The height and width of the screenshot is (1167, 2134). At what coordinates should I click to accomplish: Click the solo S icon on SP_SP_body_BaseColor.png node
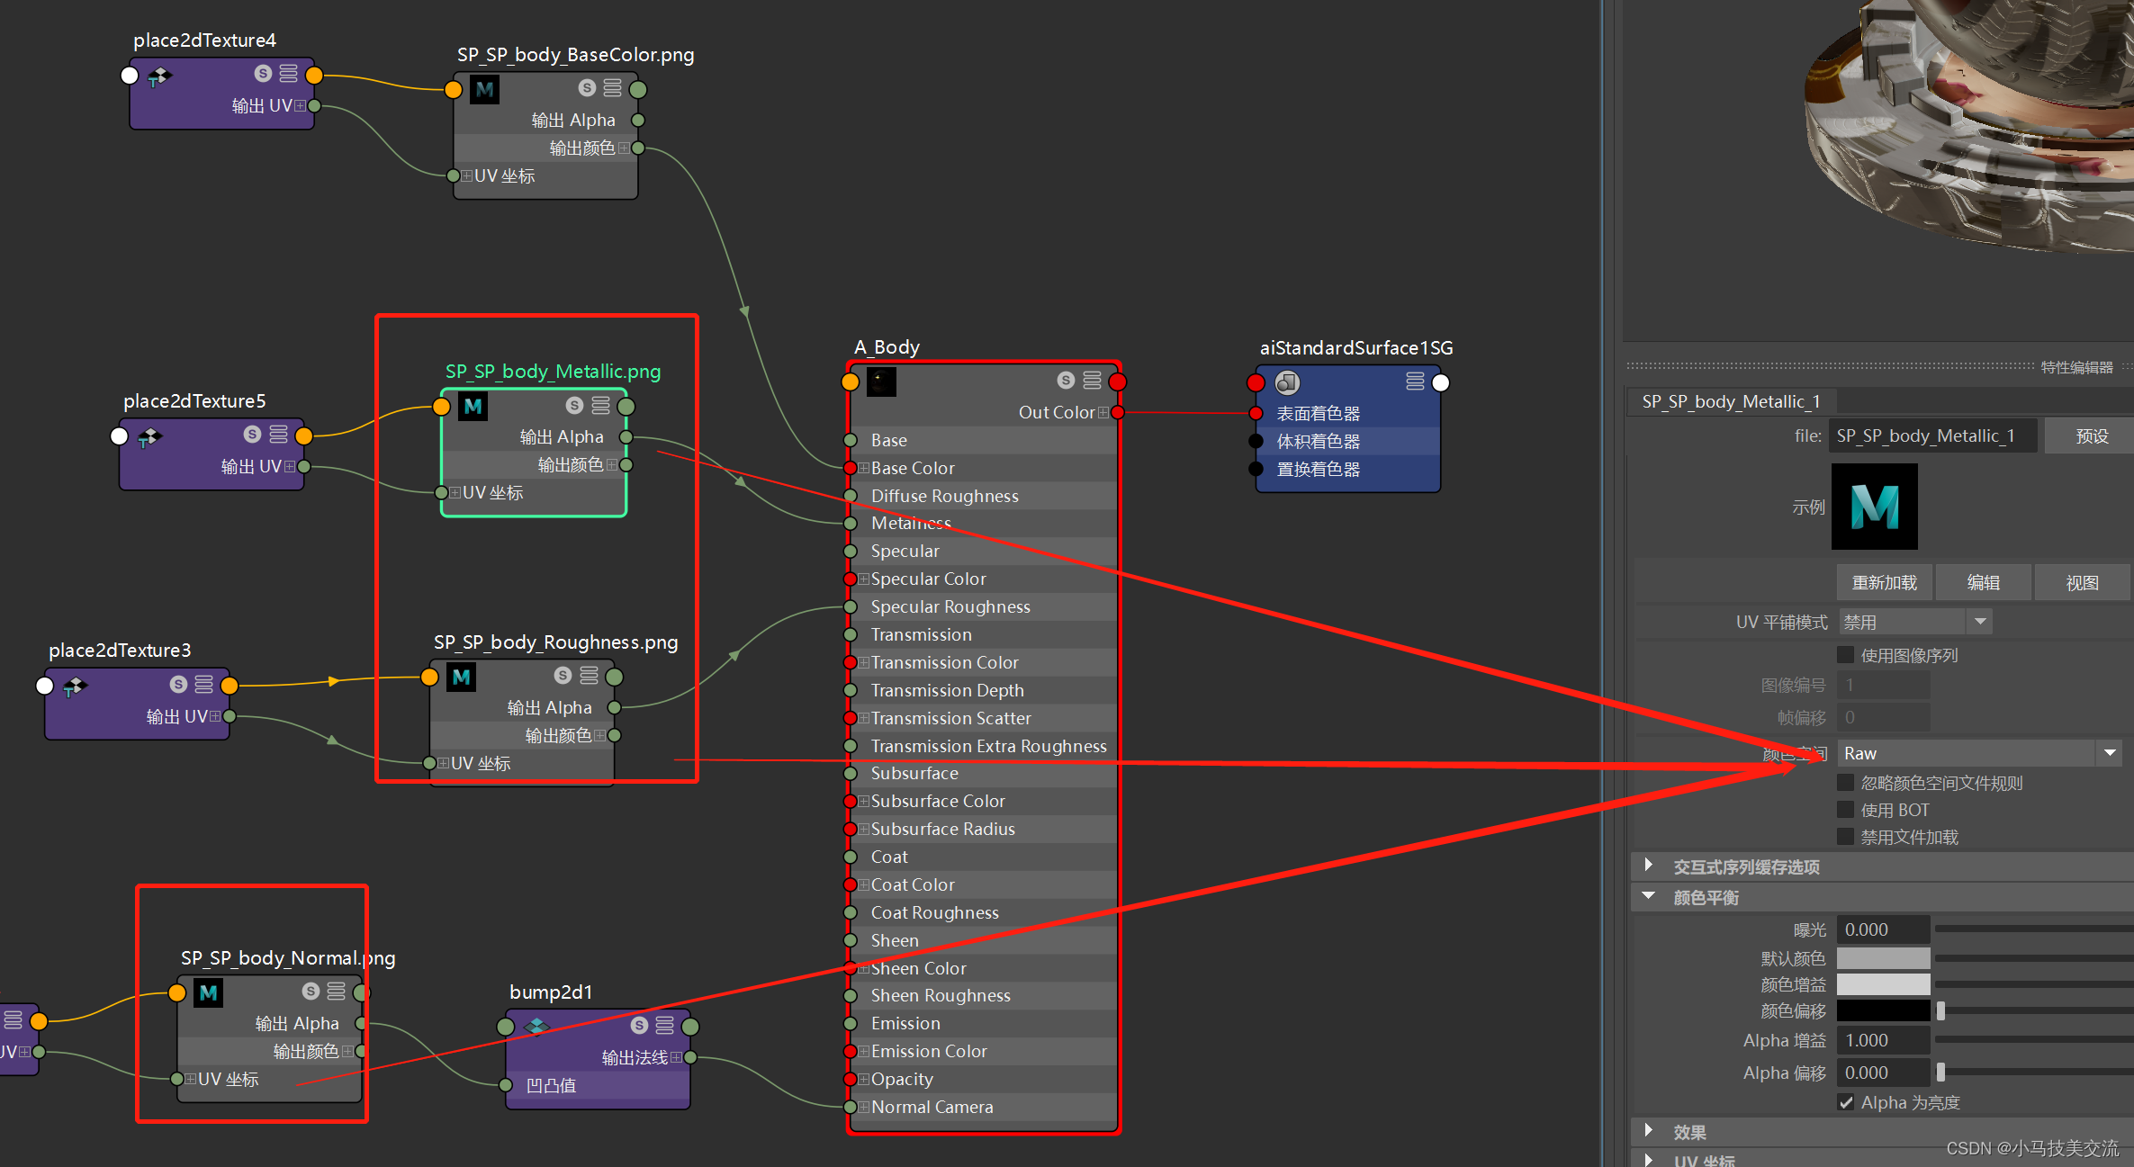[587, 88]
